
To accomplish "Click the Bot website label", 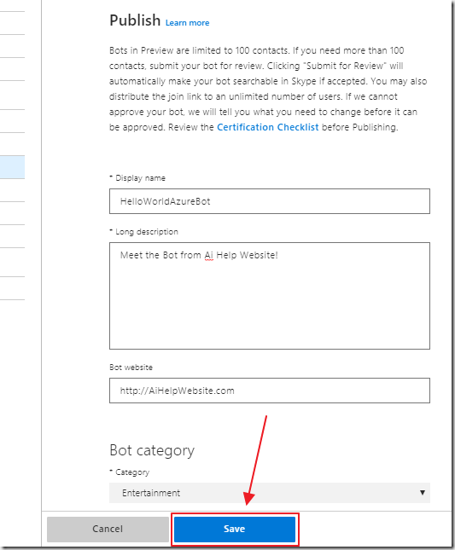I will (131, 368).
